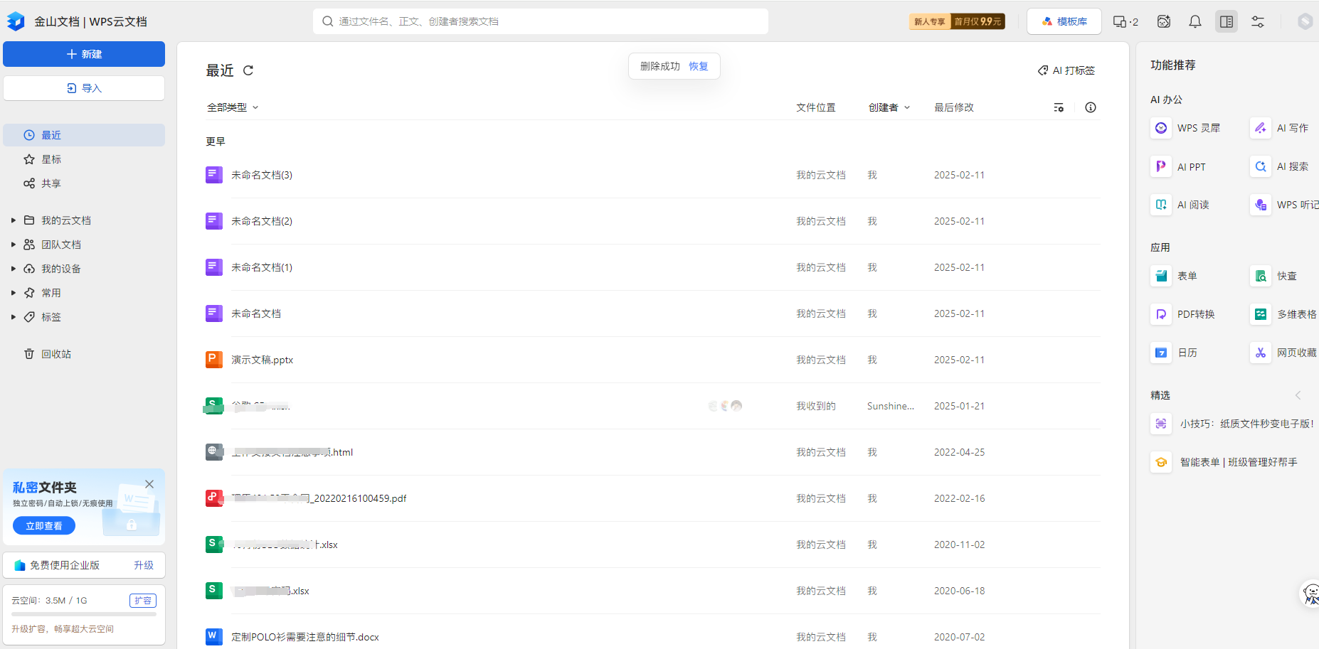
Task: Switch list view mode via display settings icon
Action: click(x=1059, y=107)
